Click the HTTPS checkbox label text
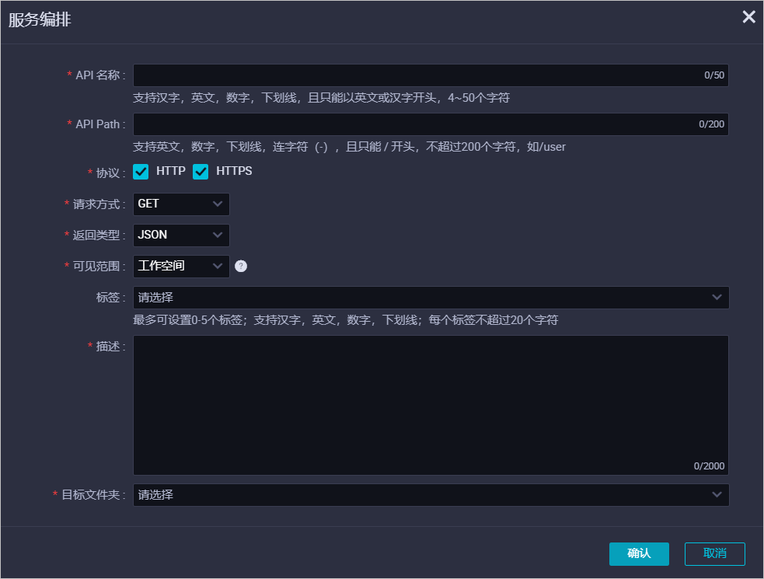The width and height of the screenshot is (764, 579). pyautogui.click(x=234, y=171)
